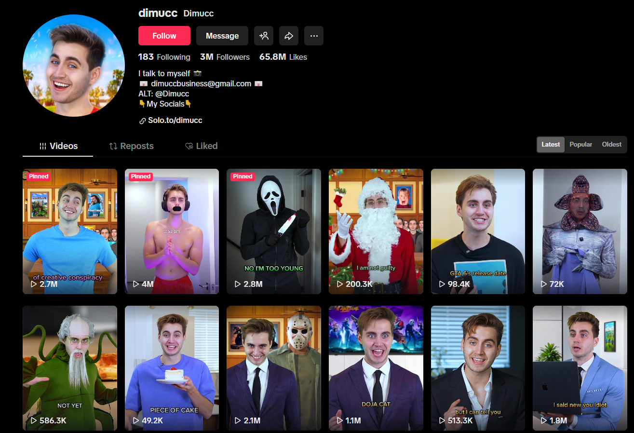Open the share profile icon
This screenshot has height=433, width=634.
tap(289, 35)
